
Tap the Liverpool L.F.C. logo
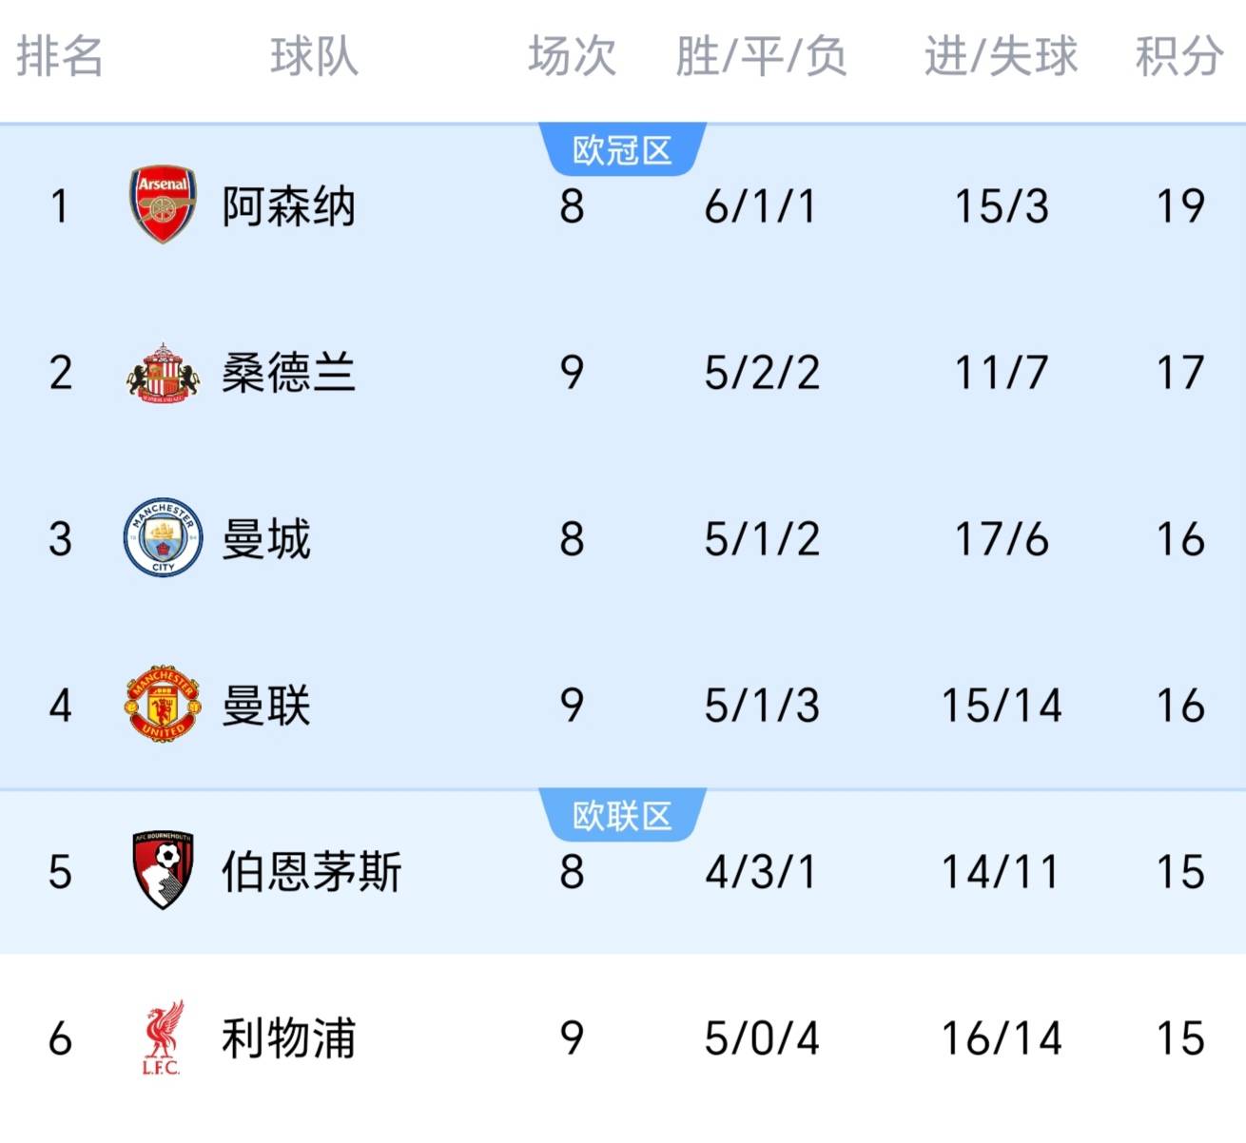coord(163,1037)
